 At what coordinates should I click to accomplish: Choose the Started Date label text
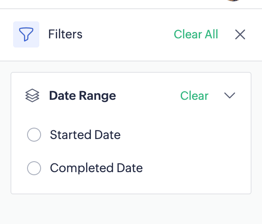point(85,135)
